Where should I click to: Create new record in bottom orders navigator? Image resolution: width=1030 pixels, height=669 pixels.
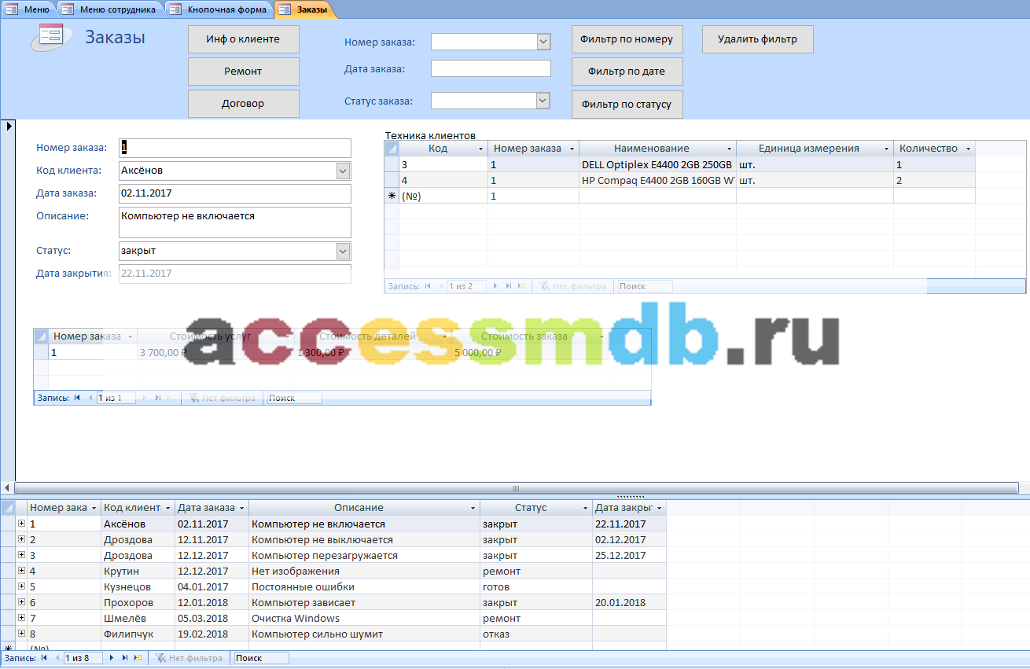click(138, 658)
